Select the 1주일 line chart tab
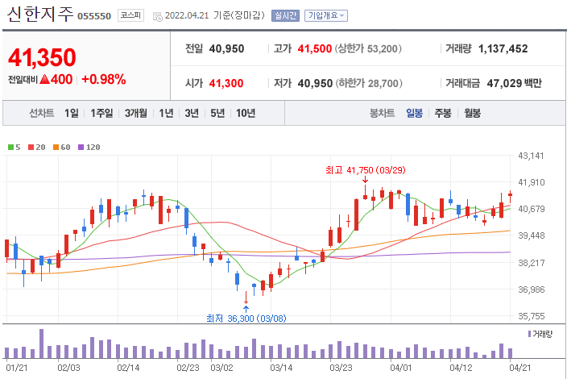 101,113
